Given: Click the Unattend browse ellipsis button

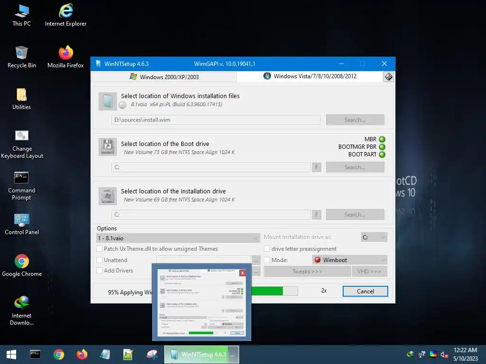Looking at the screenshot, I should pos(256,261).
